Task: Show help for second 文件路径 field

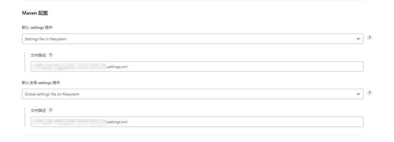Action: click(51, 110)
